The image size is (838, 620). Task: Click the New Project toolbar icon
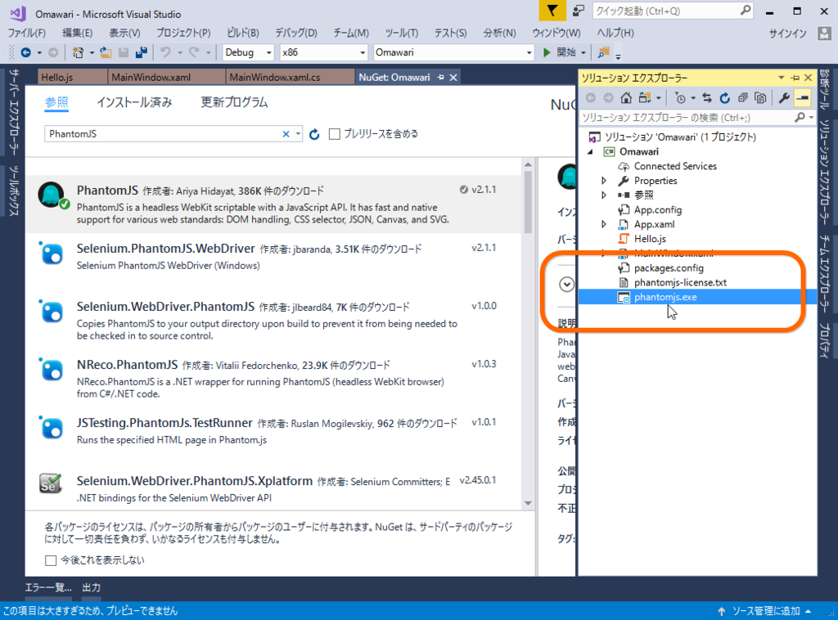(x=78, y=52)
